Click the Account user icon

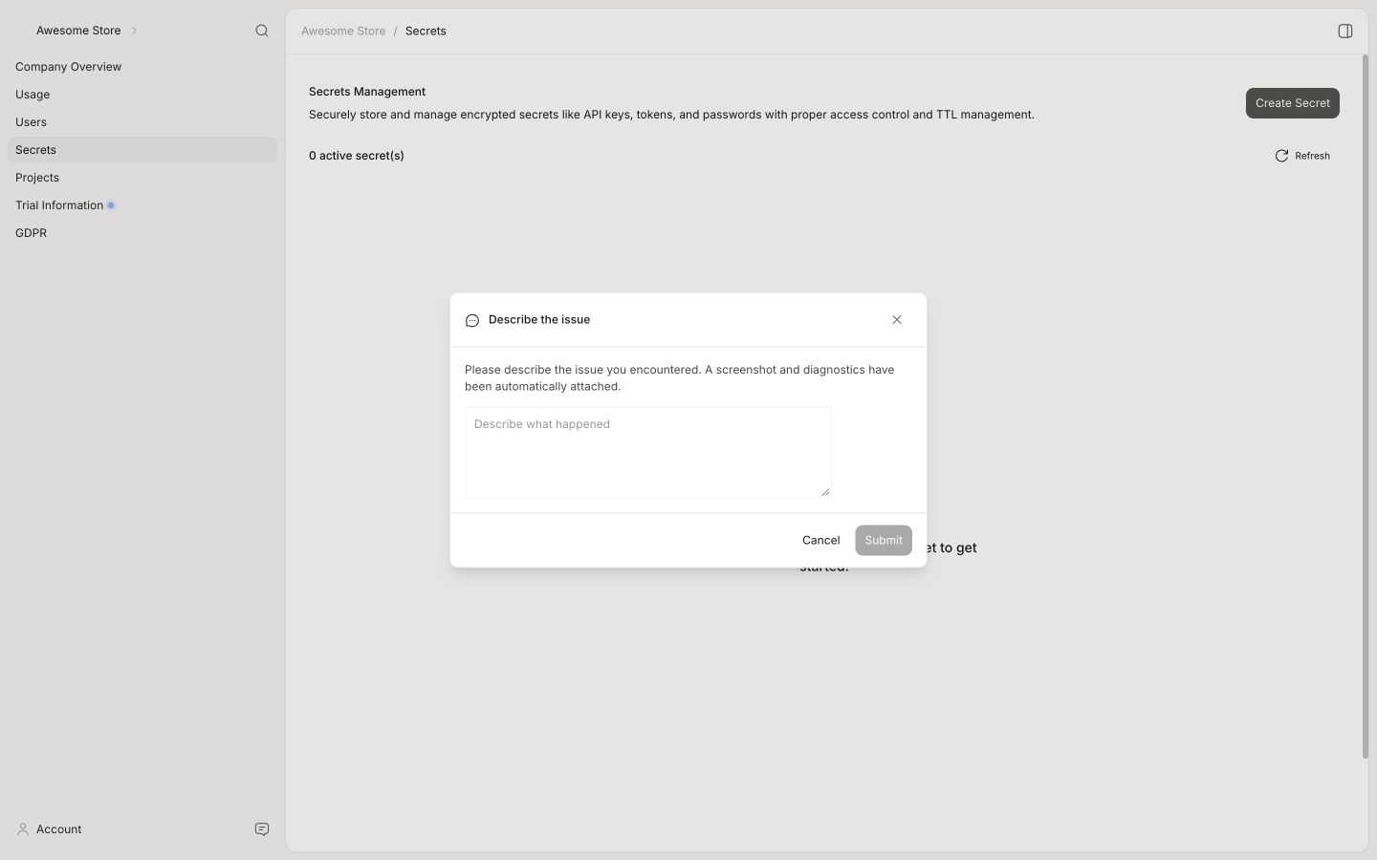[23, 829]
